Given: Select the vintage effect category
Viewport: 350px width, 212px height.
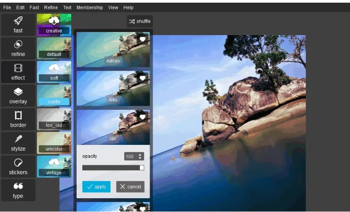Looking at the screenshot, I should [54, 167].
